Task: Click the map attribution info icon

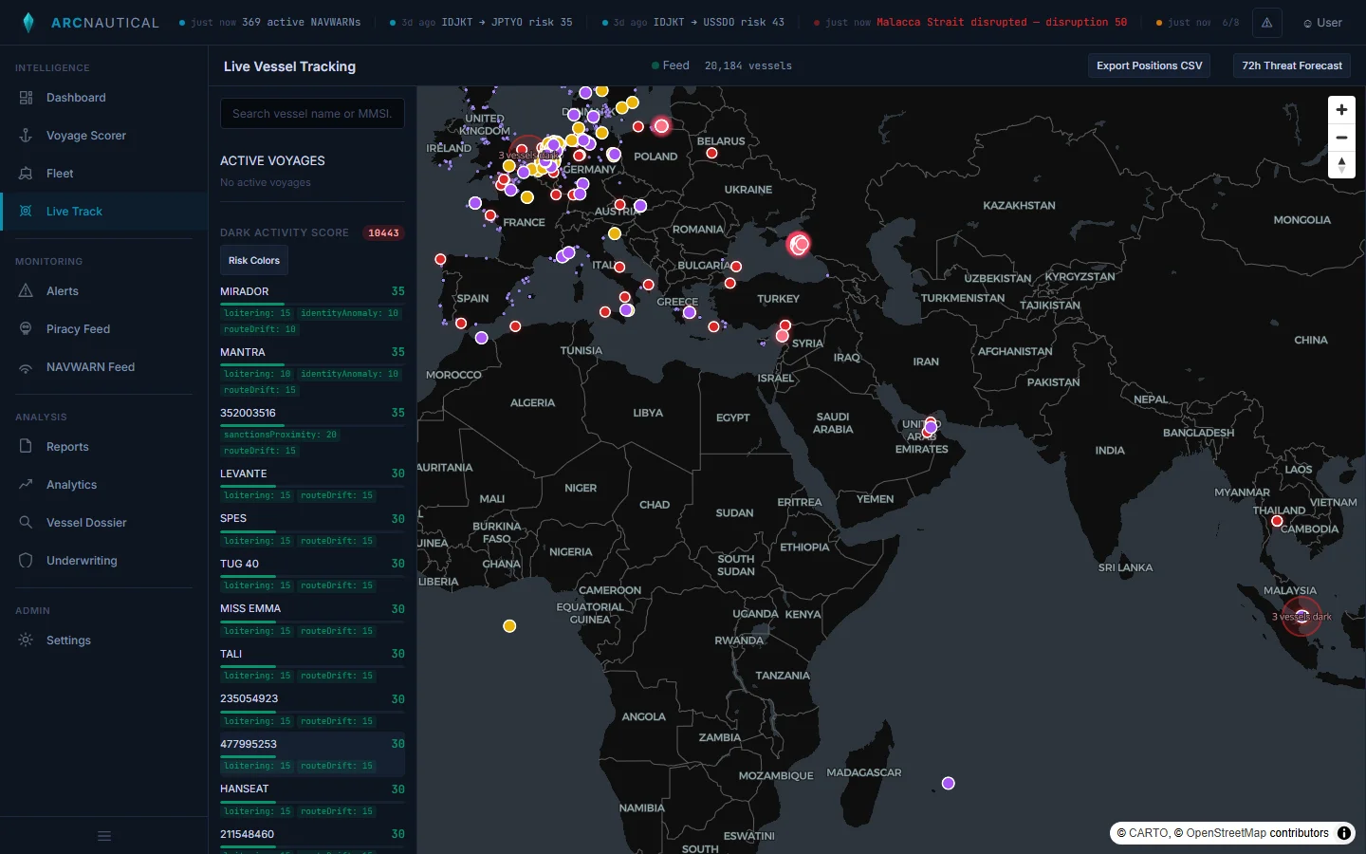Action: pos(1344,833)
